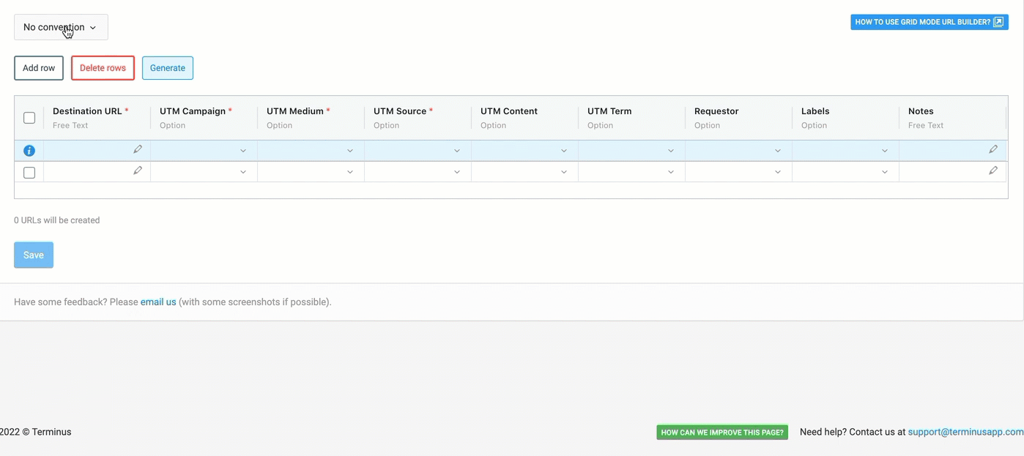Click the pencil icon in Notes column first row
Viewport: 1024px width, 456px height.
(993, 149)
